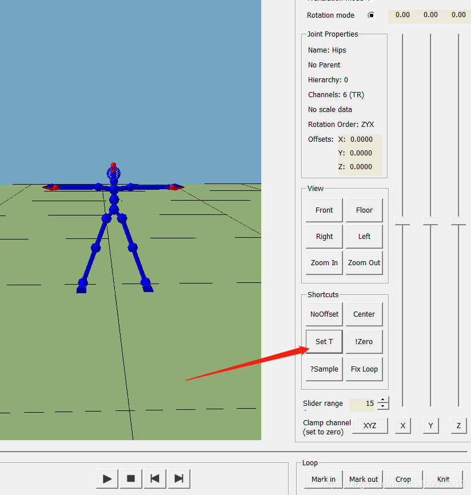Image resolution: width=471 pixels, height=495 pixels.
Task: Click the Offsets X value field
Action: tap(361, 139)
